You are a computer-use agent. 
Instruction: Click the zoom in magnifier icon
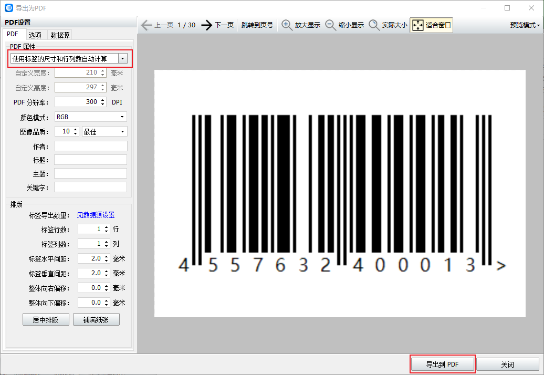(x=287, y=25)
